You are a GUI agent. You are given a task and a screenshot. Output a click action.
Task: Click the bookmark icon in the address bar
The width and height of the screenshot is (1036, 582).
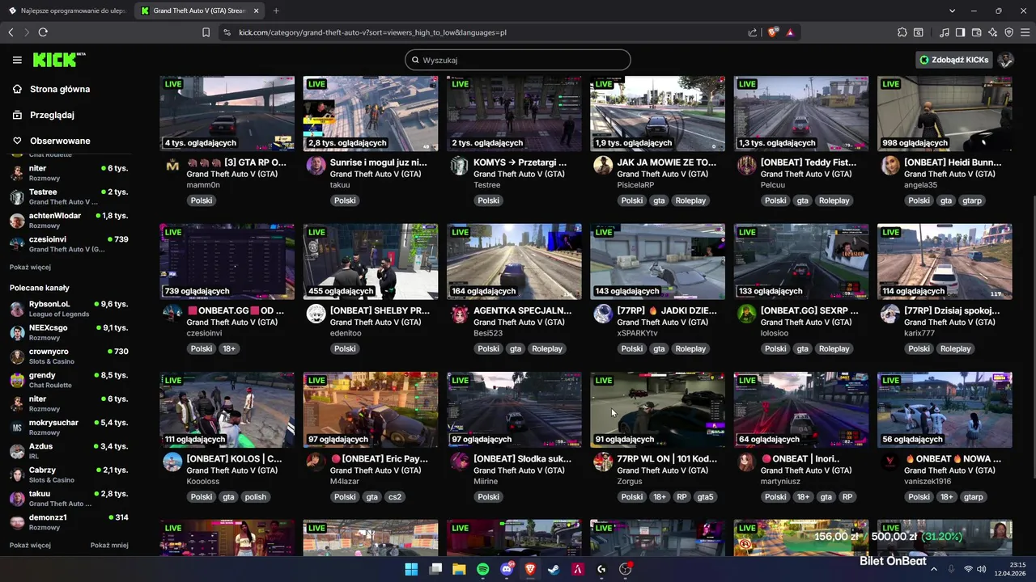[206, 32]
